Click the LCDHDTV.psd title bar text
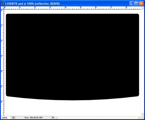145x120 pixels. click(x=32, y=4)
